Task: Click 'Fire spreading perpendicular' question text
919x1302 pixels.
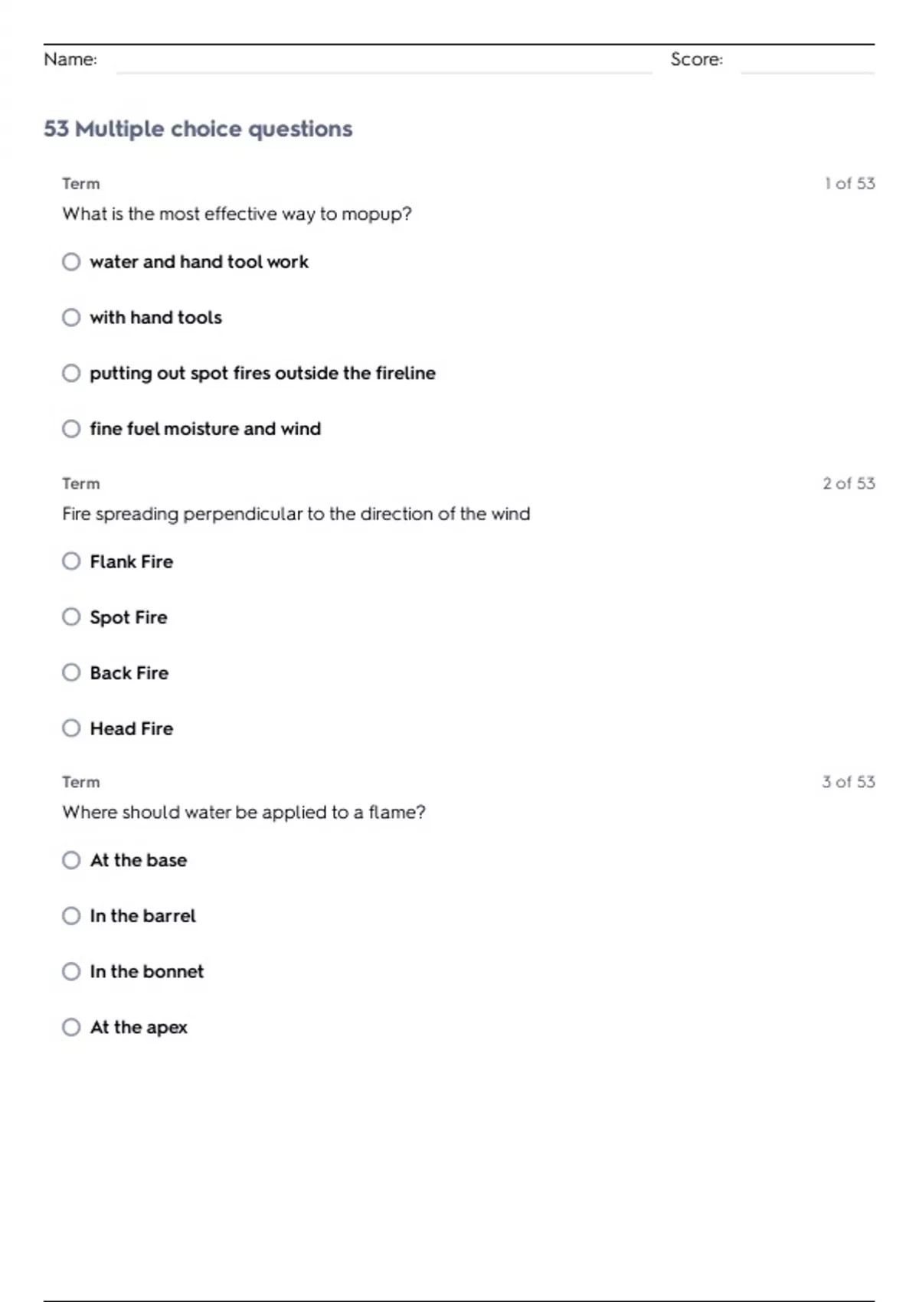Action: click(x=296, y=514)
